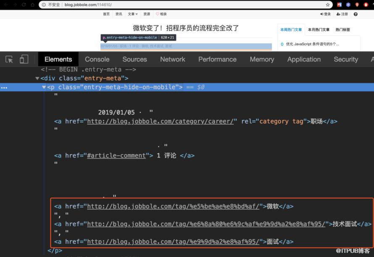This screenshot has width=374, height=257.
Task: Click the rel category tag attribute value
Action: click(x=281, y=121)
